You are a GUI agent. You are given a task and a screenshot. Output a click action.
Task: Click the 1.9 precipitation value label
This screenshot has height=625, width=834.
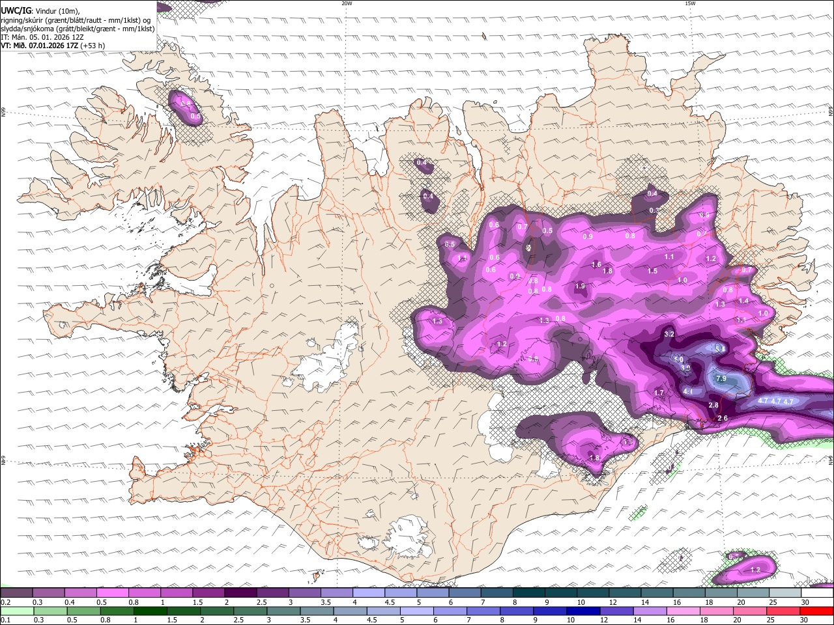click(580, 286)
